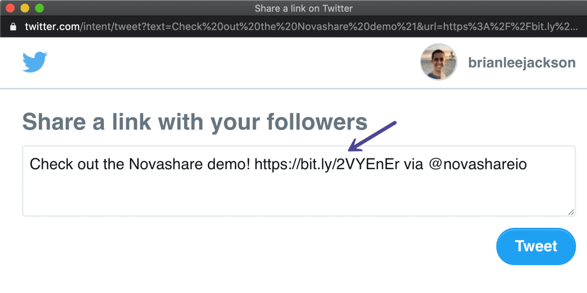Click the resize grip on the text area

click(x=571, y=212)
